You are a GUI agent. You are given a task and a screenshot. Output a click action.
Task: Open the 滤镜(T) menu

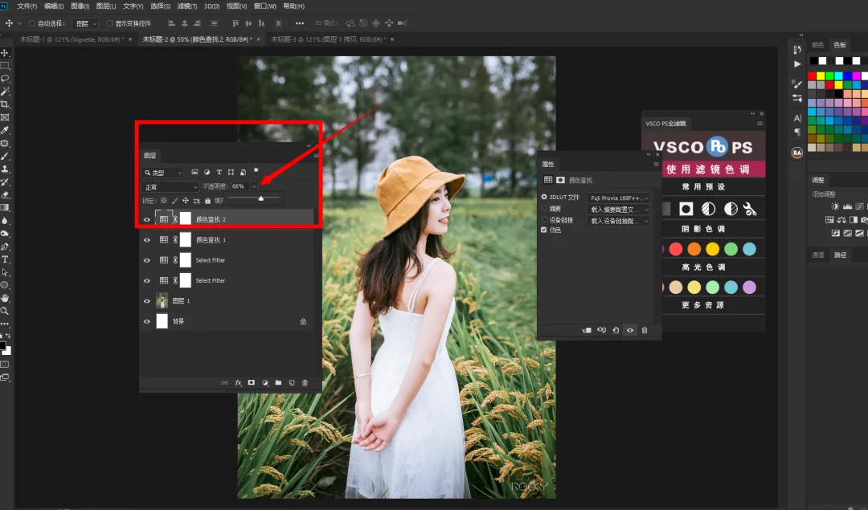click(x=187, y=6)
